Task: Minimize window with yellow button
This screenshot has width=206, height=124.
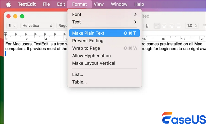Action: (x=15, y=16)
